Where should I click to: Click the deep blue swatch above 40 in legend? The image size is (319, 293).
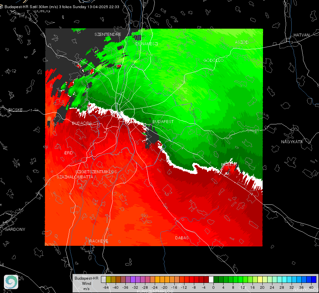(314, 279)
